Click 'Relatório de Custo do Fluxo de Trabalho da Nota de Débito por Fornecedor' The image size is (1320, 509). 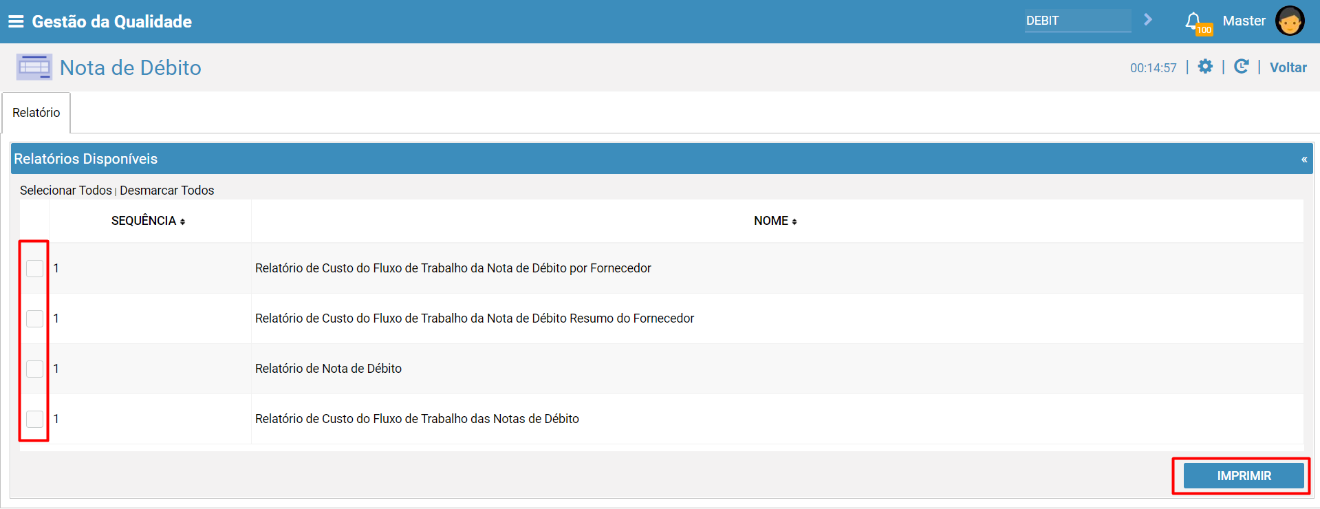pos(453,268)
